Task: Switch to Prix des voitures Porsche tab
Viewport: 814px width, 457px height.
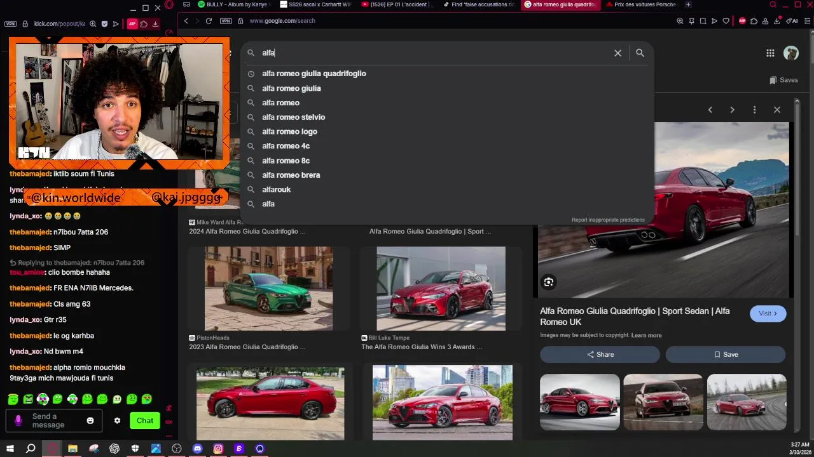Action: [642, 4]
